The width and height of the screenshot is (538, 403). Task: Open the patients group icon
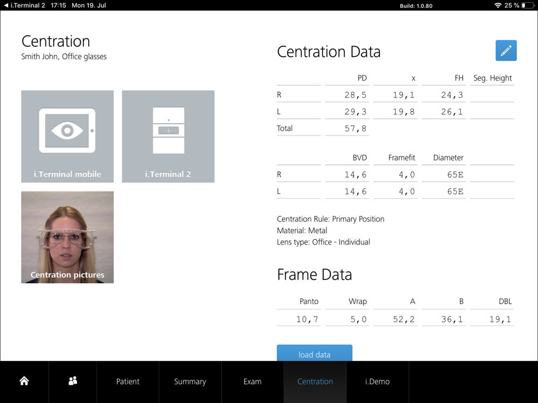[73, 381]
